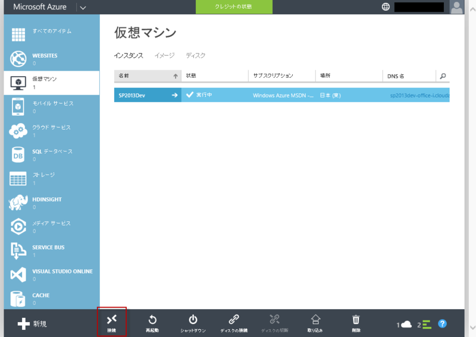Open the Cache cylinder icon
The width and height of the screenshot is (476, 337).
coord(18,299)
